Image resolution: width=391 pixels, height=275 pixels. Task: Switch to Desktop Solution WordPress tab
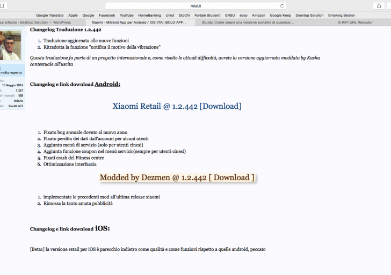[42, 22]
